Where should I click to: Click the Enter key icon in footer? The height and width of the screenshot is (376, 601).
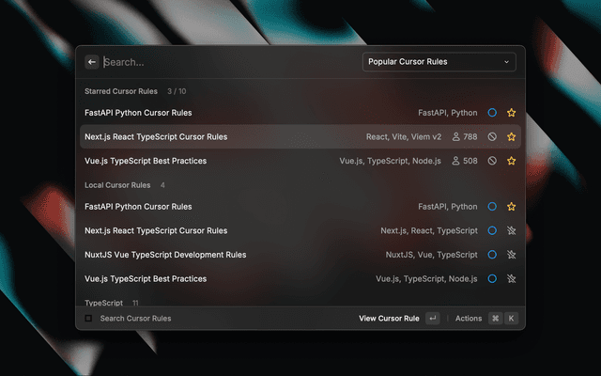pos(432,319)
